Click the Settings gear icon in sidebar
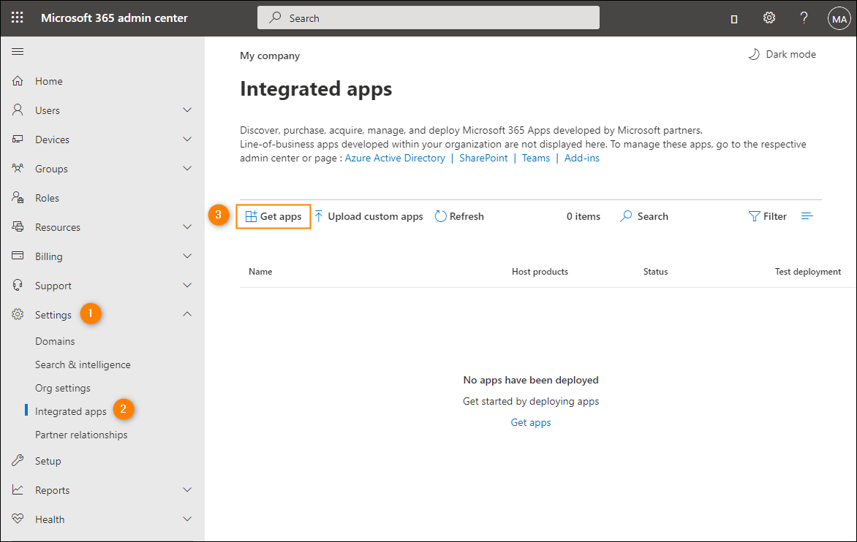The height and width of the screenshot is (542, 857). pyautogui.click(x=18, y=314)
